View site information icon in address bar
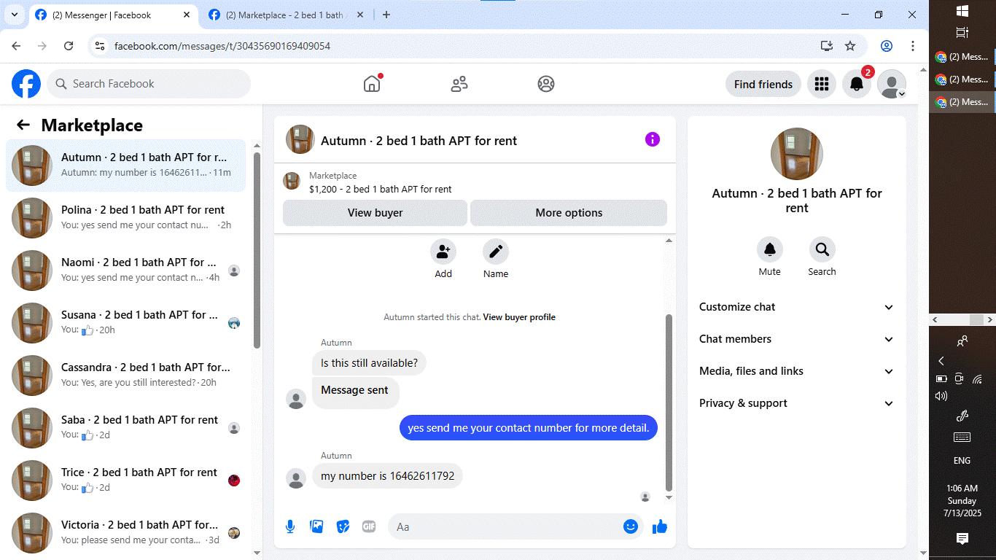Viewport: 996px width, 560px height. point(101,46)
